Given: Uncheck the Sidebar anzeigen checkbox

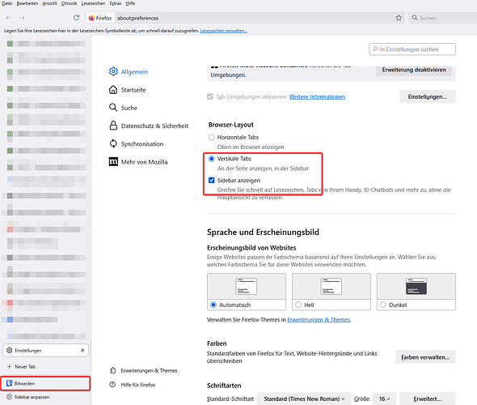Looking at the screenshot, I should (x=212, y=181).
